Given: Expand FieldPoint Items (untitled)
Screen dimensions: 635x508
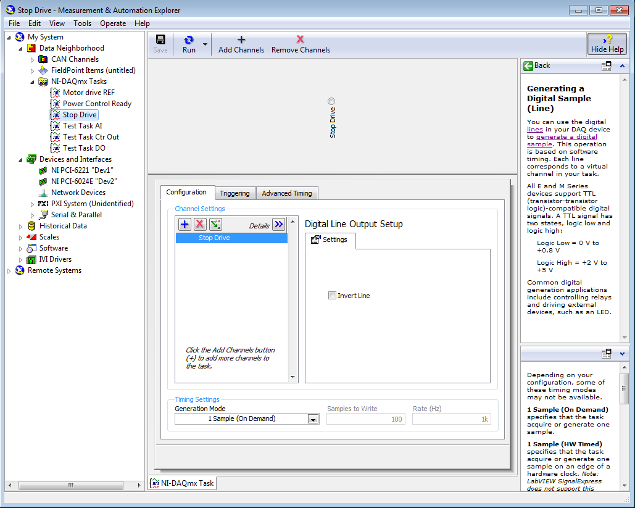Looking at the screenshot, I should [x=32, y=71].
